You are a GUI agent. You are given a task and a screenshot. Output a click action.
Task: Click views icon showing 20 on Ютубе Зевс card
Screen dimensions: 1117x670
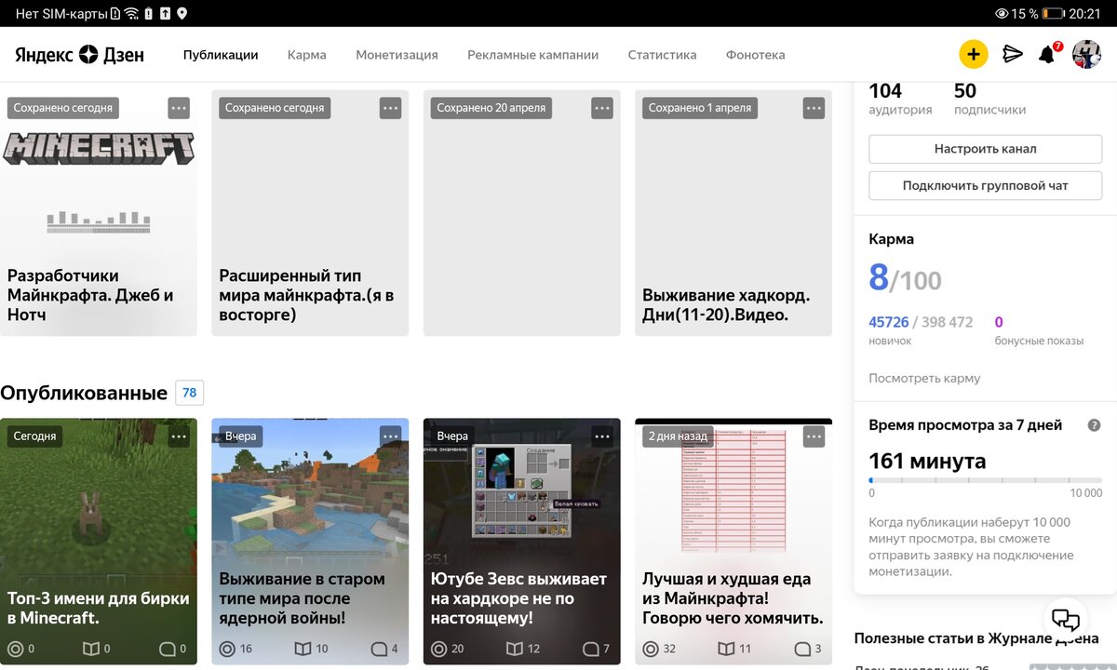point(438,649)
